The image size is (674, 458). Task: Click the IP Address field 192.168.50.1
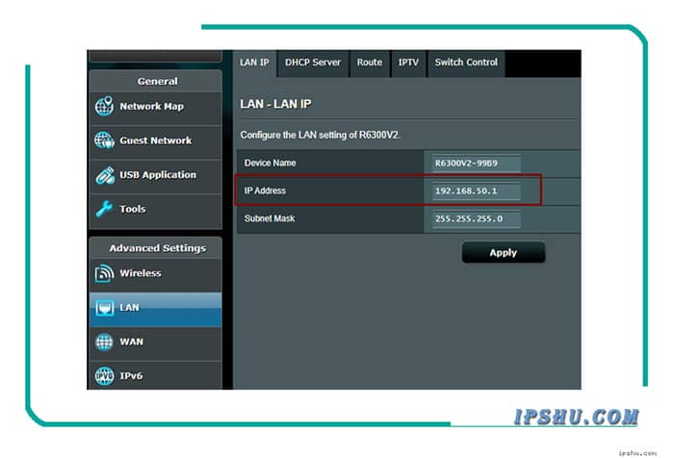(x=476, y=191)
